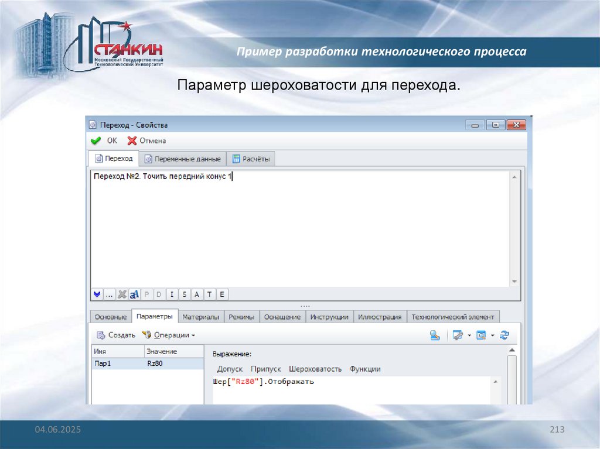This screenshot has height=449, width=600.
Task: Open the Режимы tab
Action: tap(241, 317)
